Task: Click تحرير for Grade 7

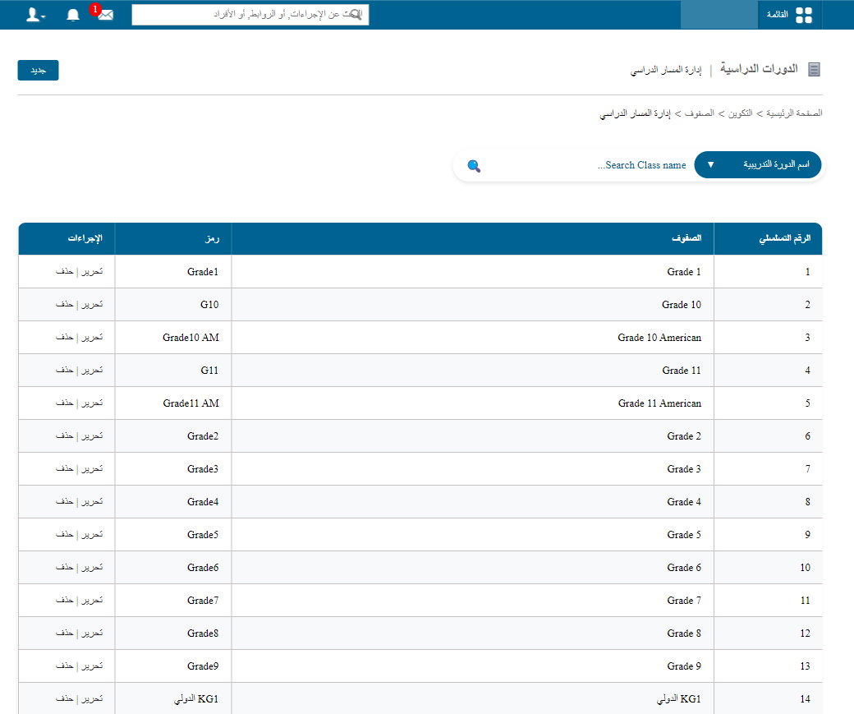Action: pos(92,600)
